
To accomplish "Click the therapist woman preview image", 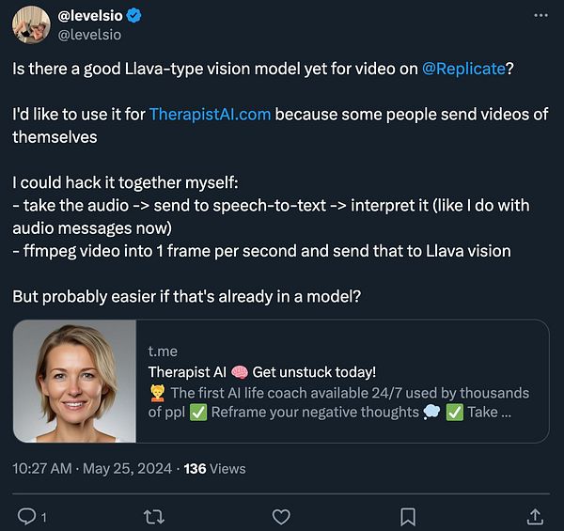I will coord(75,382).
